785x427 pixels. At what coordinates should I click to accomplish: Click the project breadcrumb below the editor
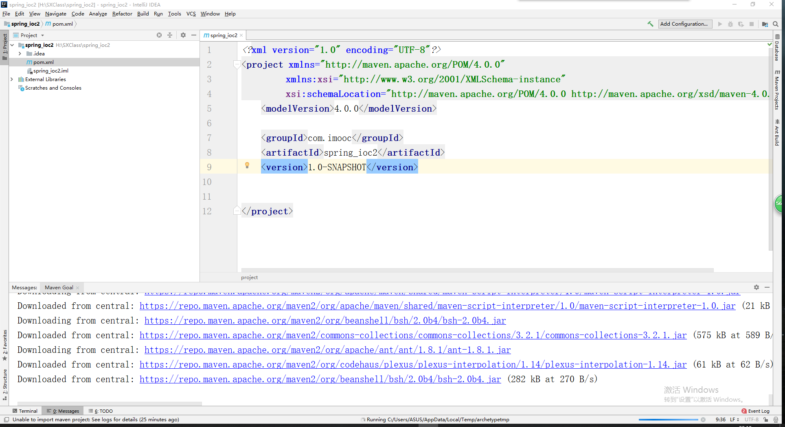249,277
